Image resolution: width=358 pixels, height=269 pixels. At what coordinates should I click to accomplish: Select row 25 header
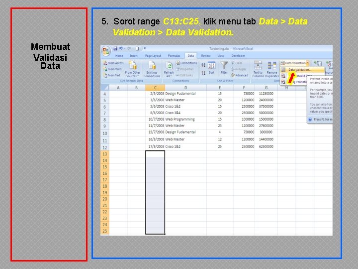(104, 231)
